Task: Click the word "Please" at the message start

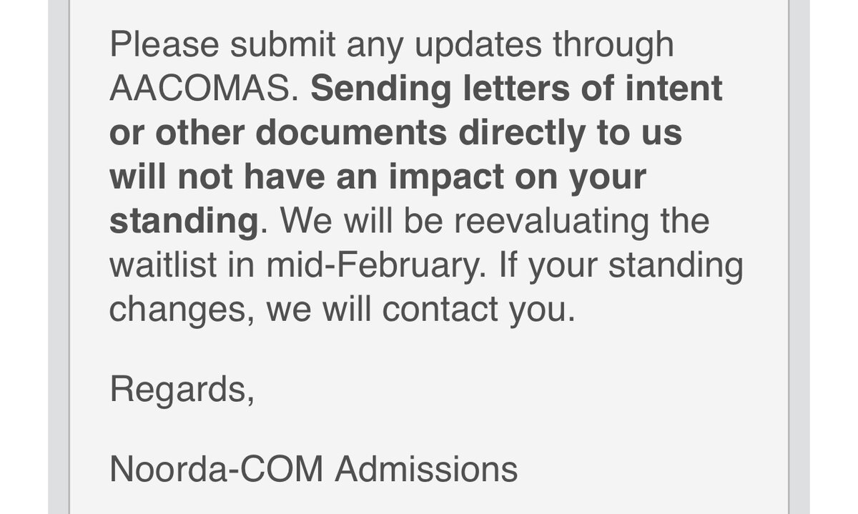Action: tap(163, 46)
